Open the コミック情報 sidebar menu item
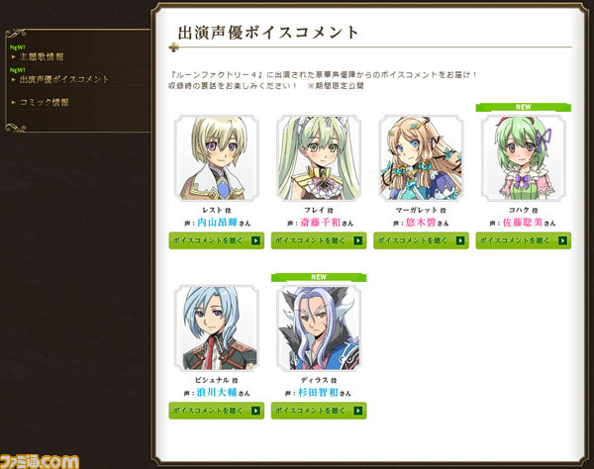594x469 pixels. [x=45, y=102]
